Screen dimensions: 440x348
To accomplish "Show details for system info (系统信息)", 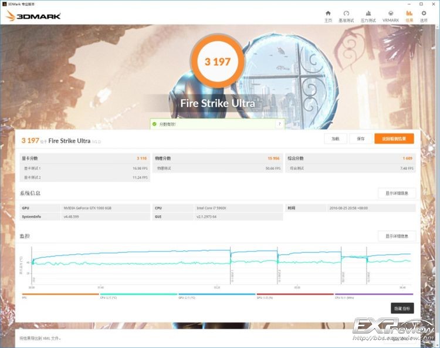I will point(397,193).
